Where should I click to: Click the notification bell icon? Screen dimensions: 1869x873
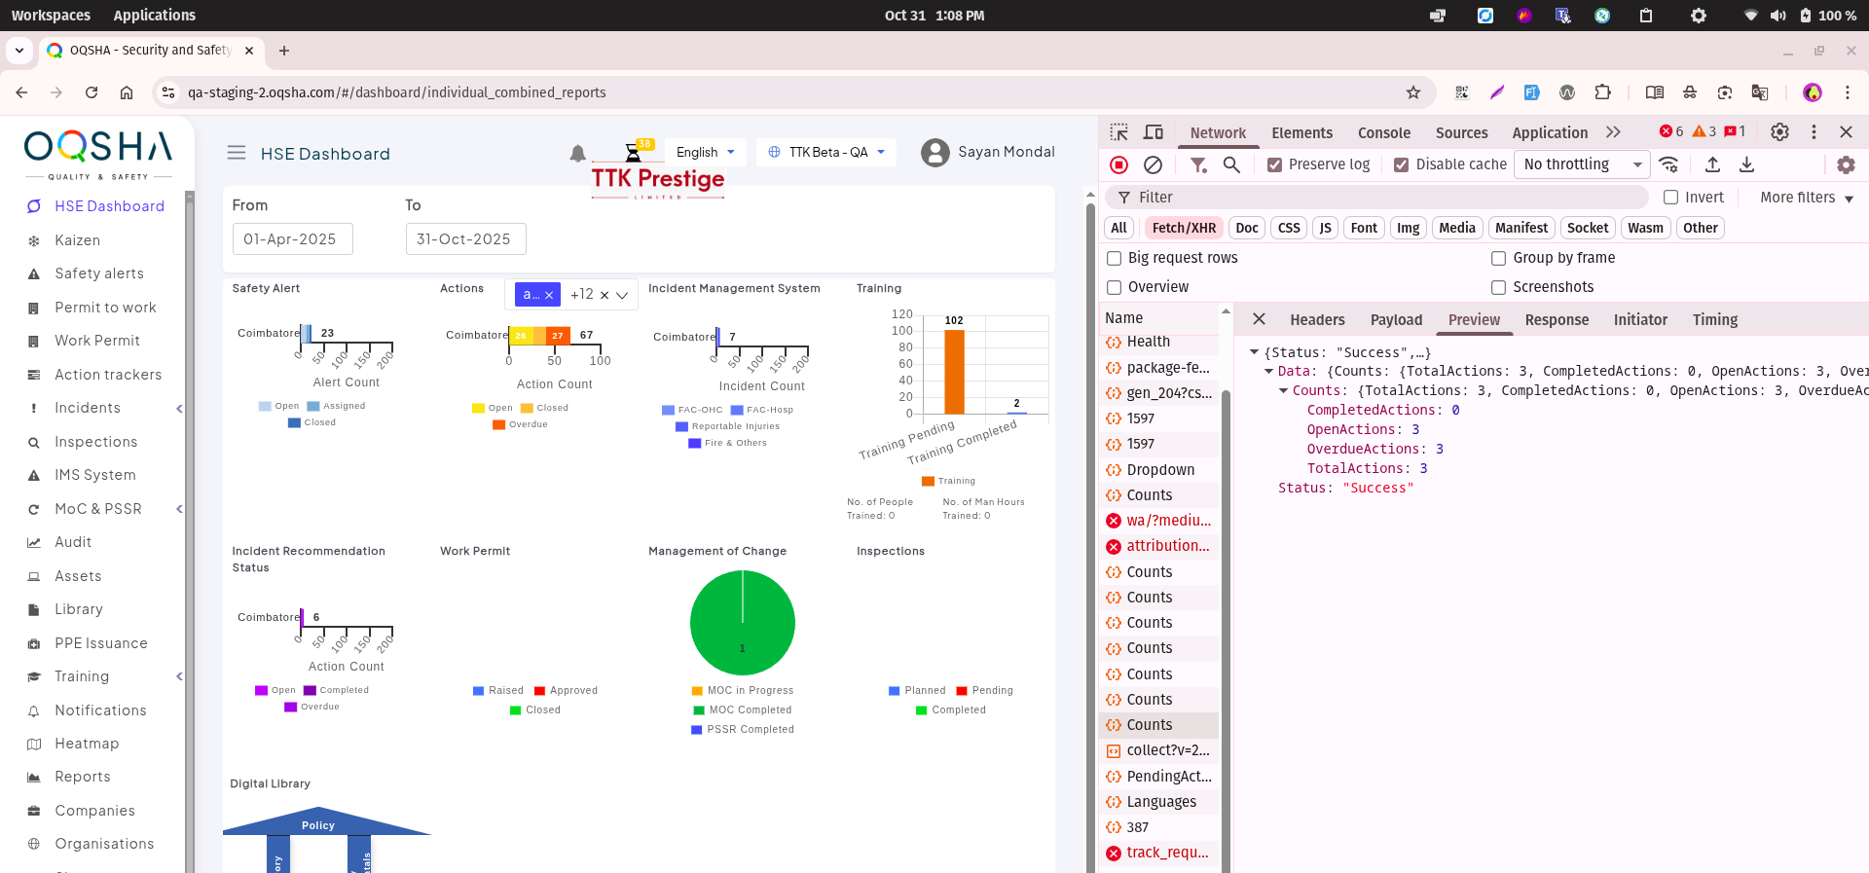coord(577,154)
